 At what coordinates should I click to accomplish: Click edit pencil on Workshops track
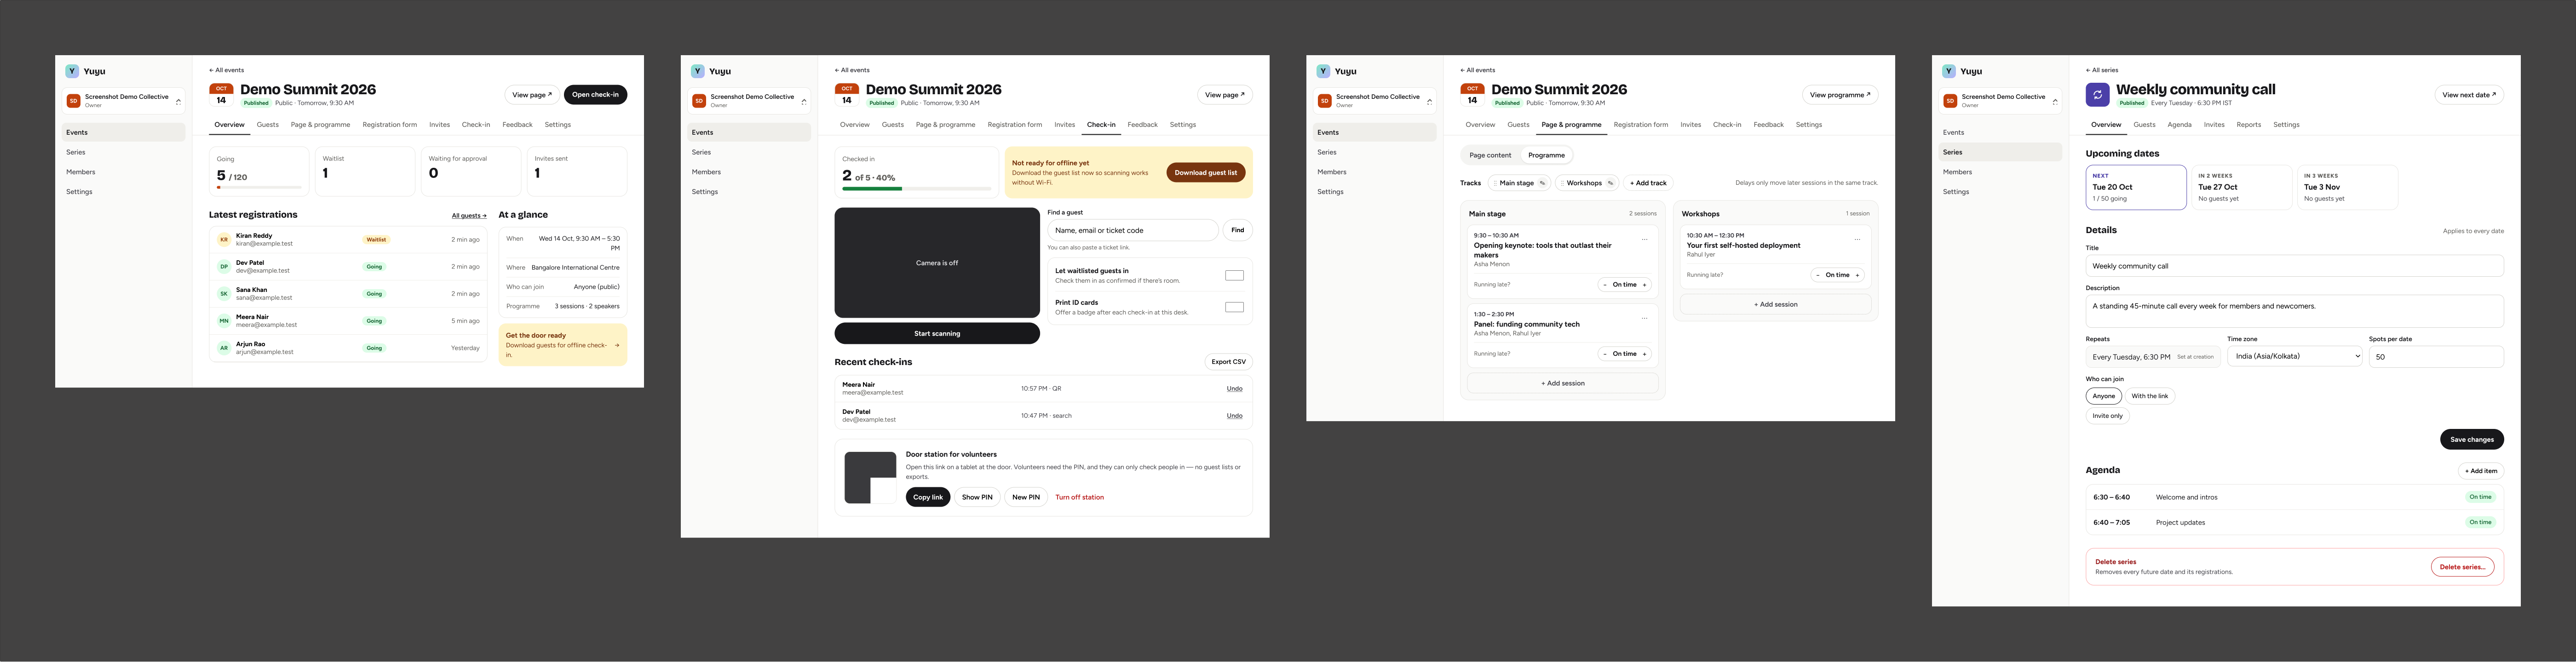pyautogui.click(x=1610, y=183)
